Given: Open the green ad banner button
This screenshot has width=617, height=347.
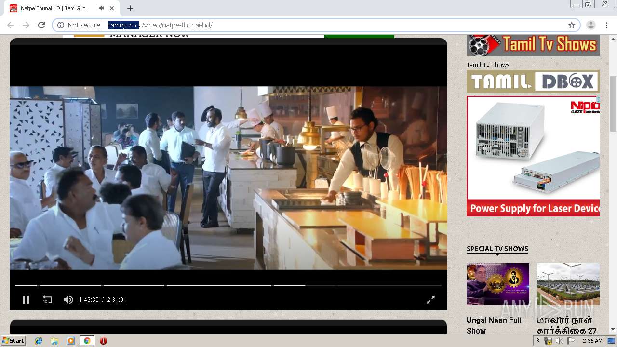Looking at the screenshot, I should coord(359,36).
